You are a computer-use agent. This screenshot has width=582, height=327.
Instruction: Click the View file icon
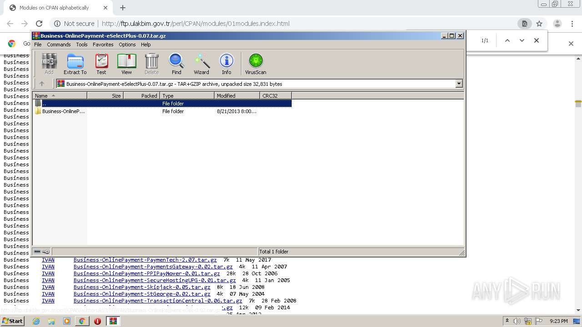[126, 64]
